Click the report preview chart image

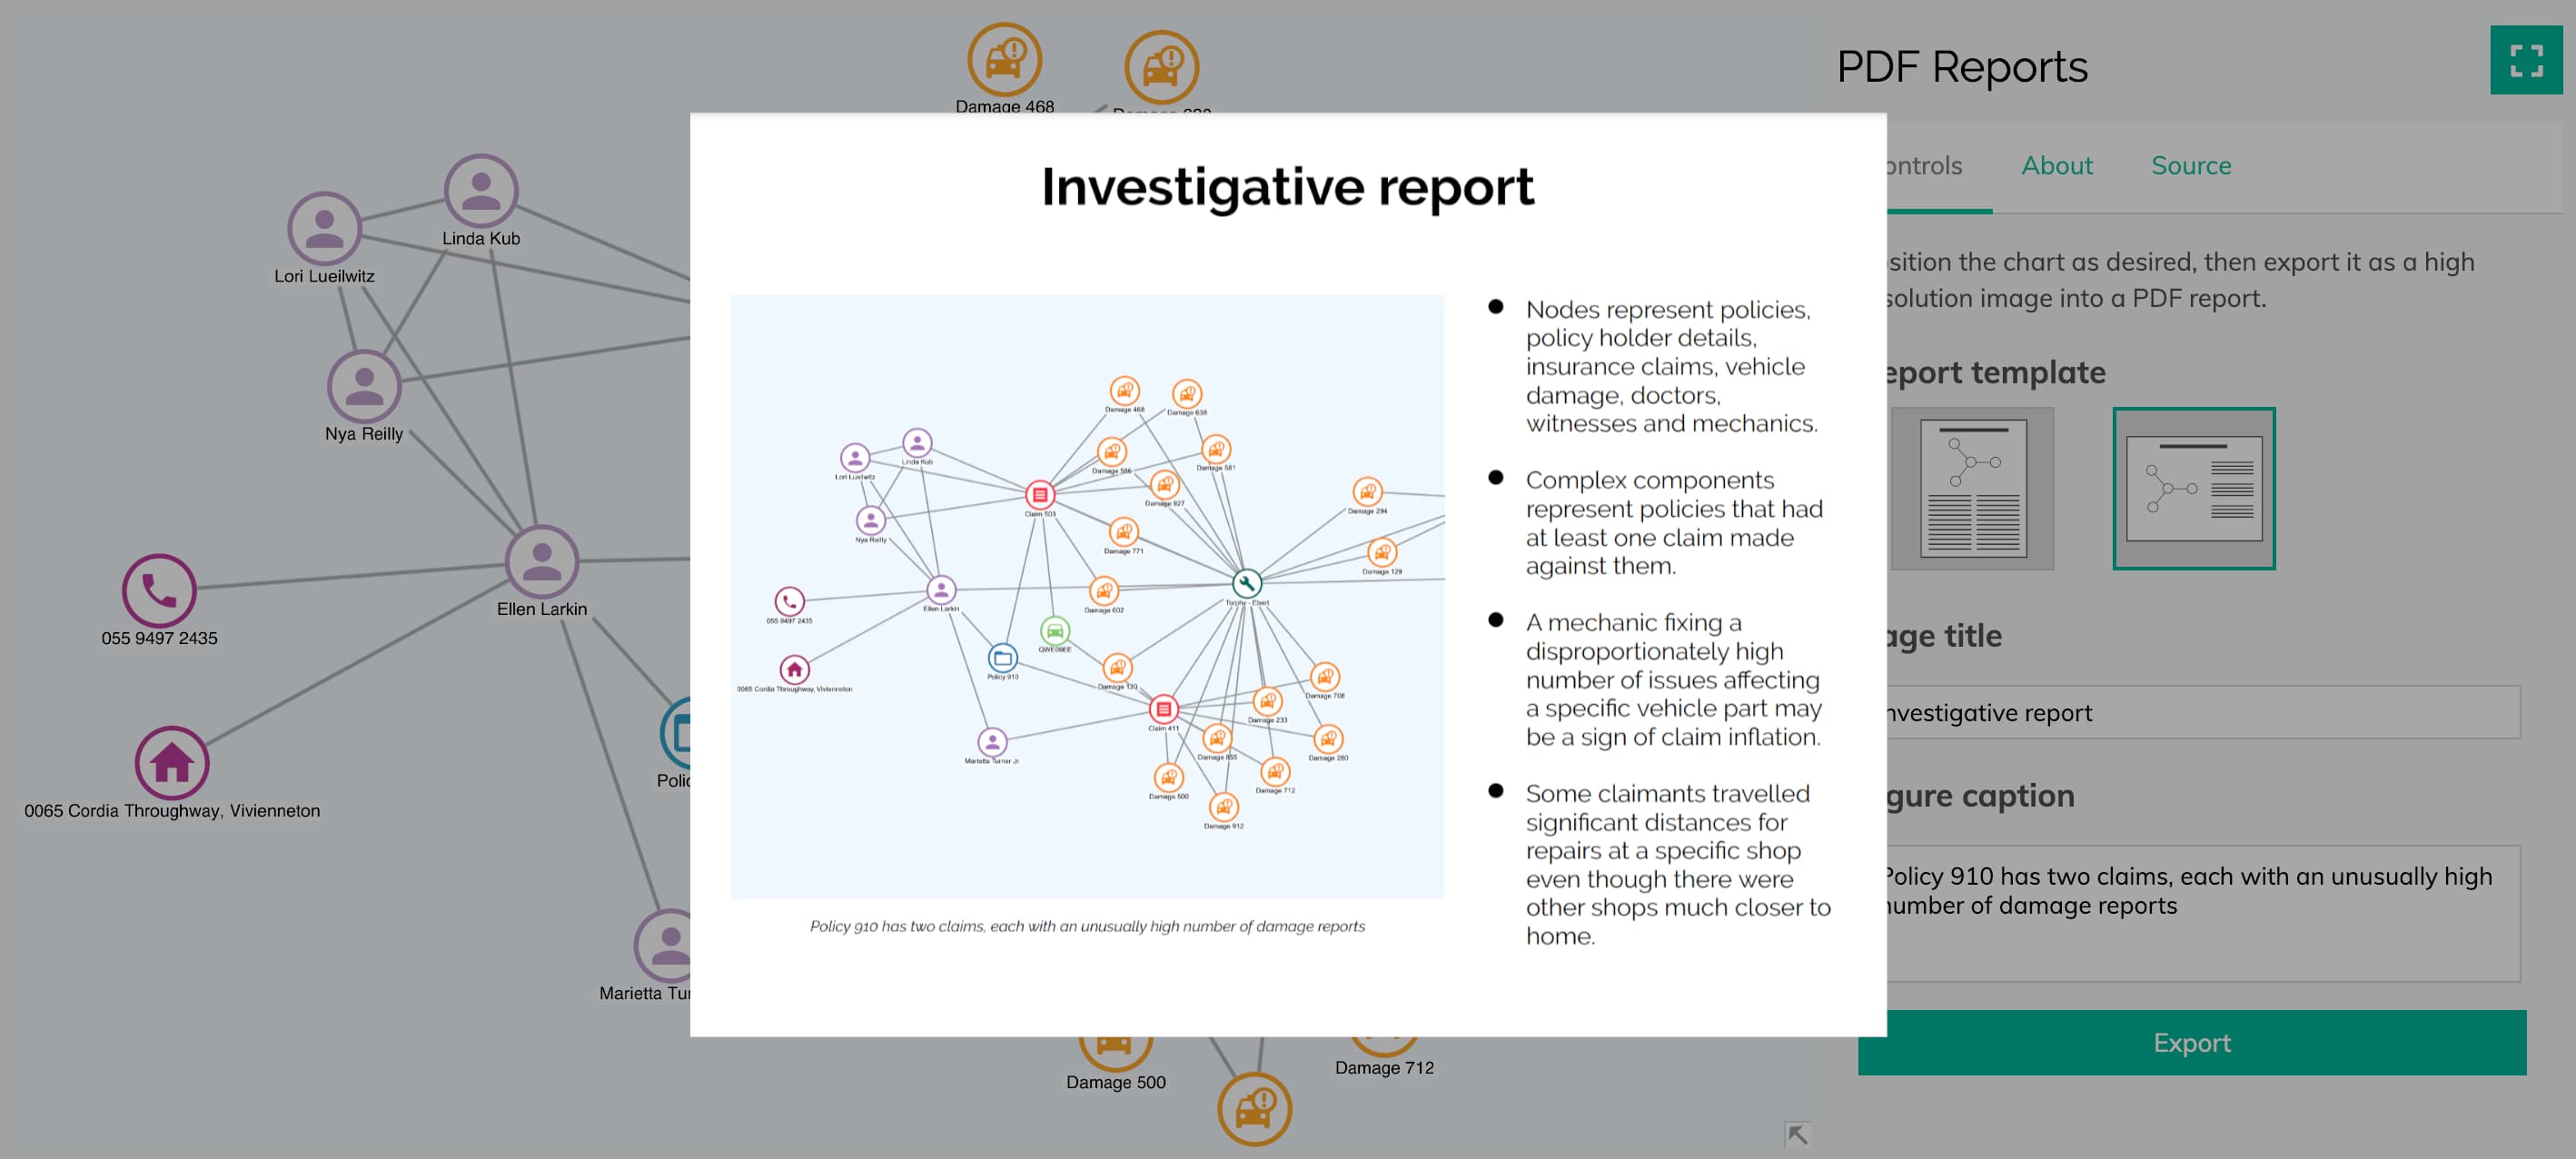pos(1087,596)
